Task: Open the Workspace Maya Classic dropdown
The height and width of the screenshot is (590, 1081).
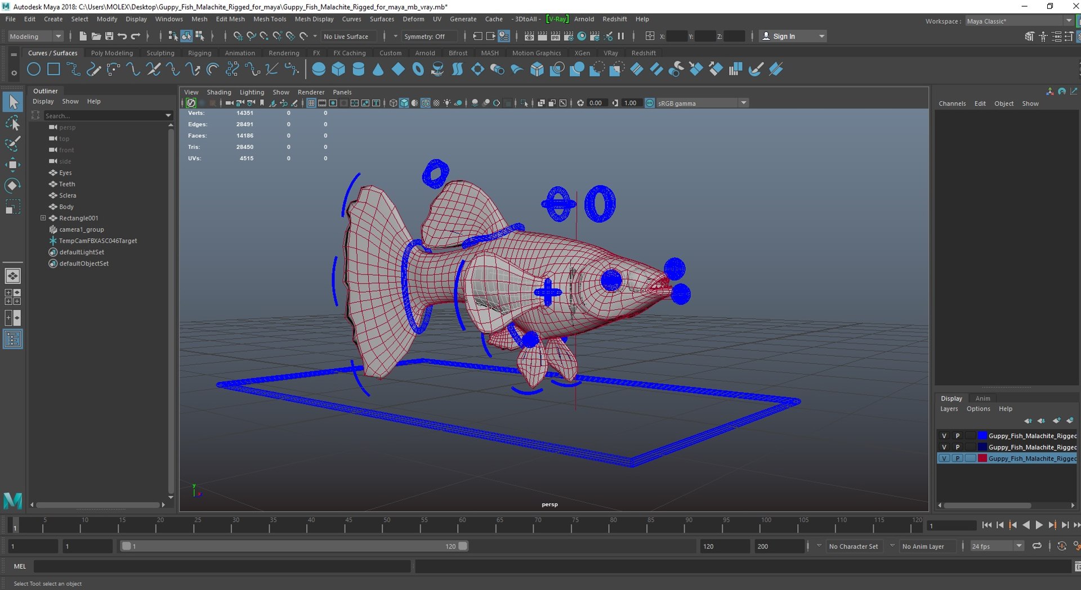Action: point(1019,21)
